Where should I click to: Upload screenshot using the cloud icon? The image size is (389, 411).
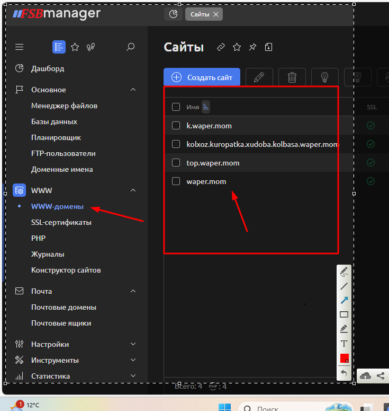[x=365, y=376]
